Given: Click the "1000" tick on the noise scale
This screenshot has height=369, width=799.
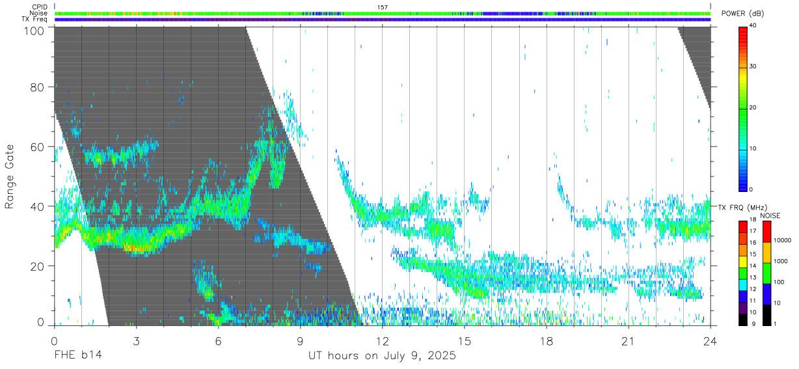Looking at the screenshot, I should coord(780,261).
